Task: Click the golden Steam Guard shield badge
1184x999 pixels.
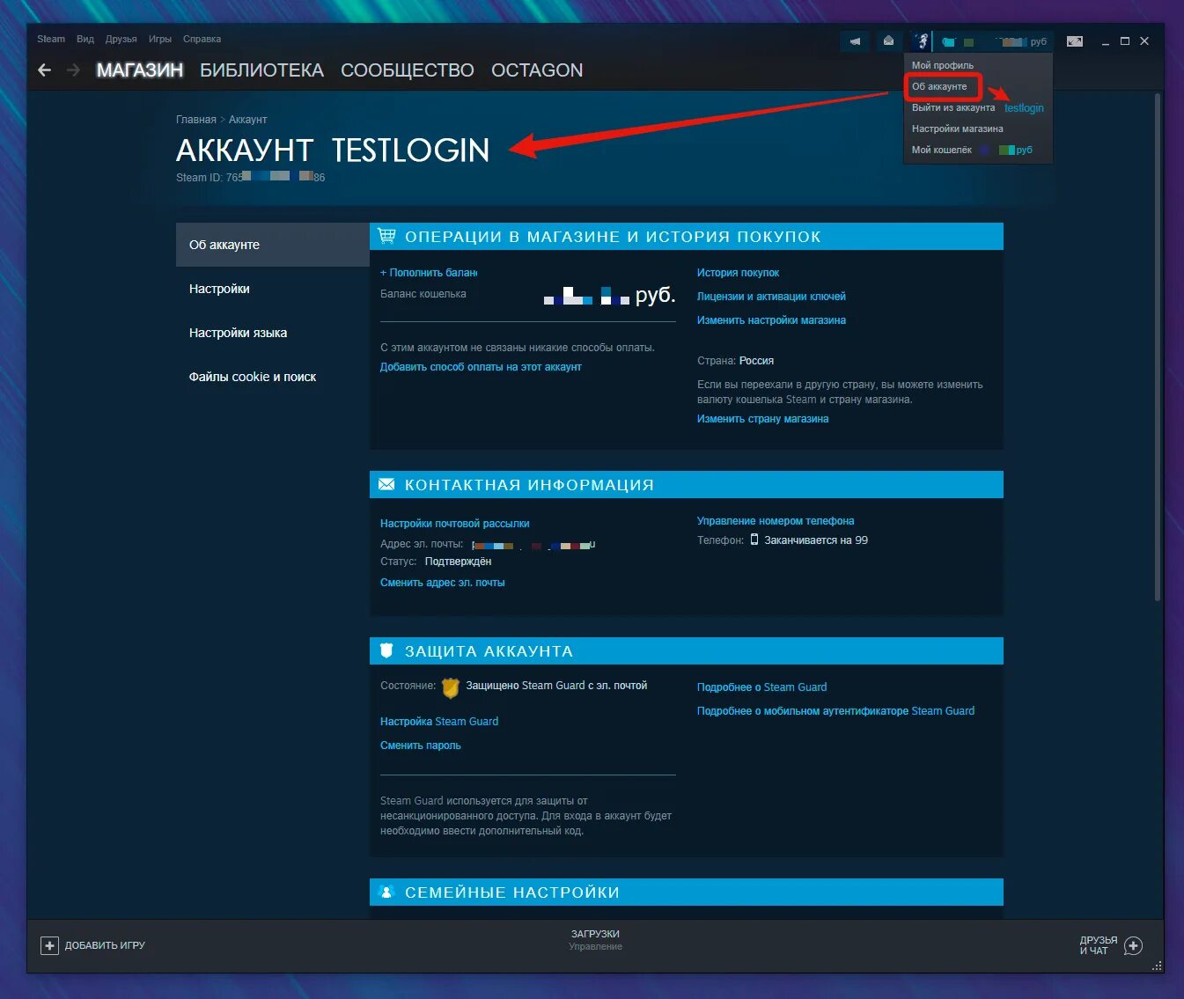Action: (x=451, y=687)
